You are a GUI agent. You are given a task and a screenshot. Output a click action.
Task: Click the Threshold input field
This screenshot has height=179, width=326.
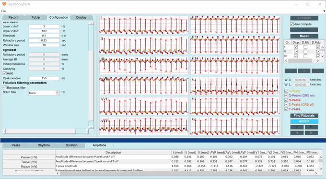pos(44,36)
